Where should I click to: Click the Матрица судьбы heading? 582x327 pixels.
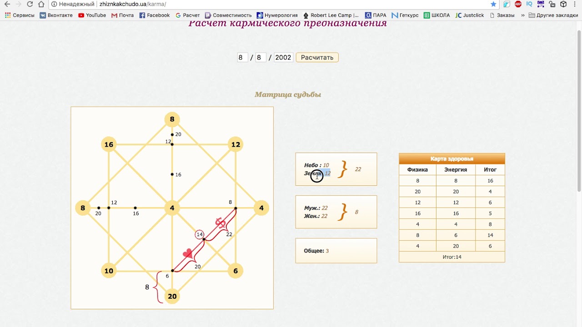288,94
